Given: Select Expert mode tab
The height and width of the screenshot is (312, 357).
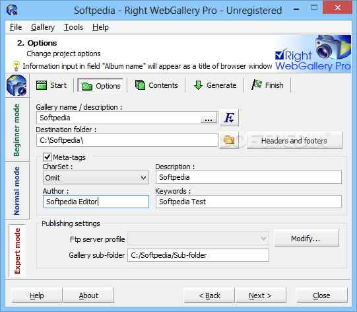Looking at the screenshot, I should 17,251.
